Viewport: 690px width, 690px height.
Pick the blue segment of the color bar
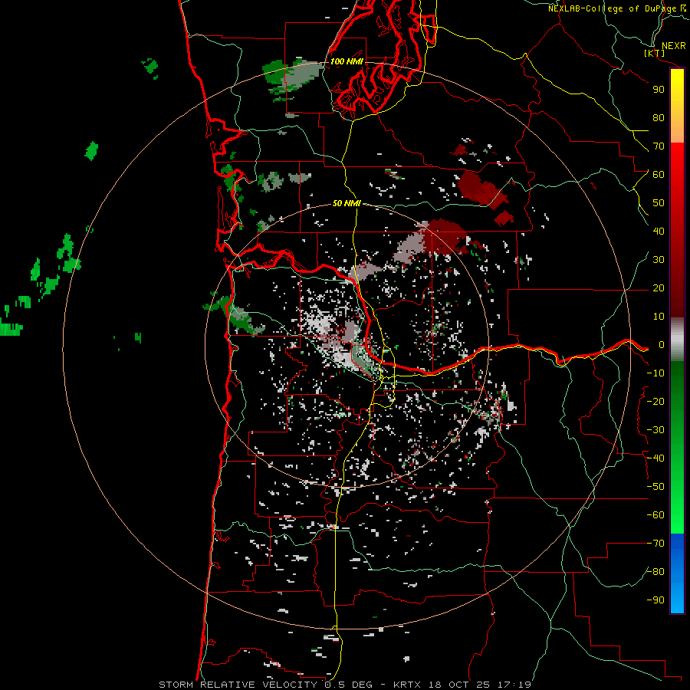(677, 573)
